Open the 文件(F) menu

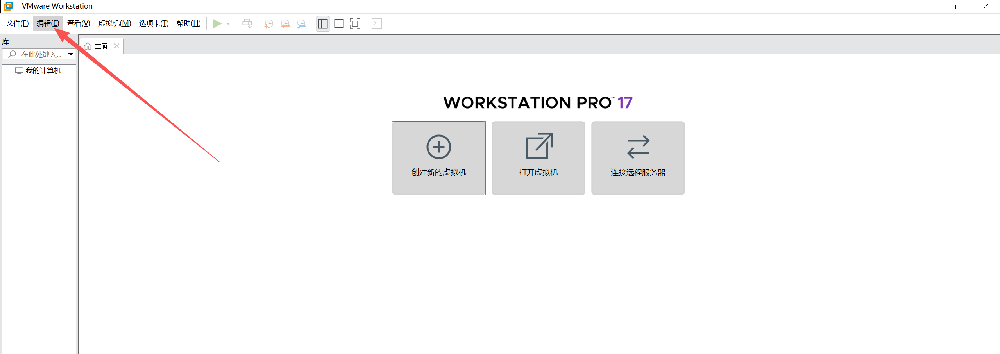tap(18, 23)
